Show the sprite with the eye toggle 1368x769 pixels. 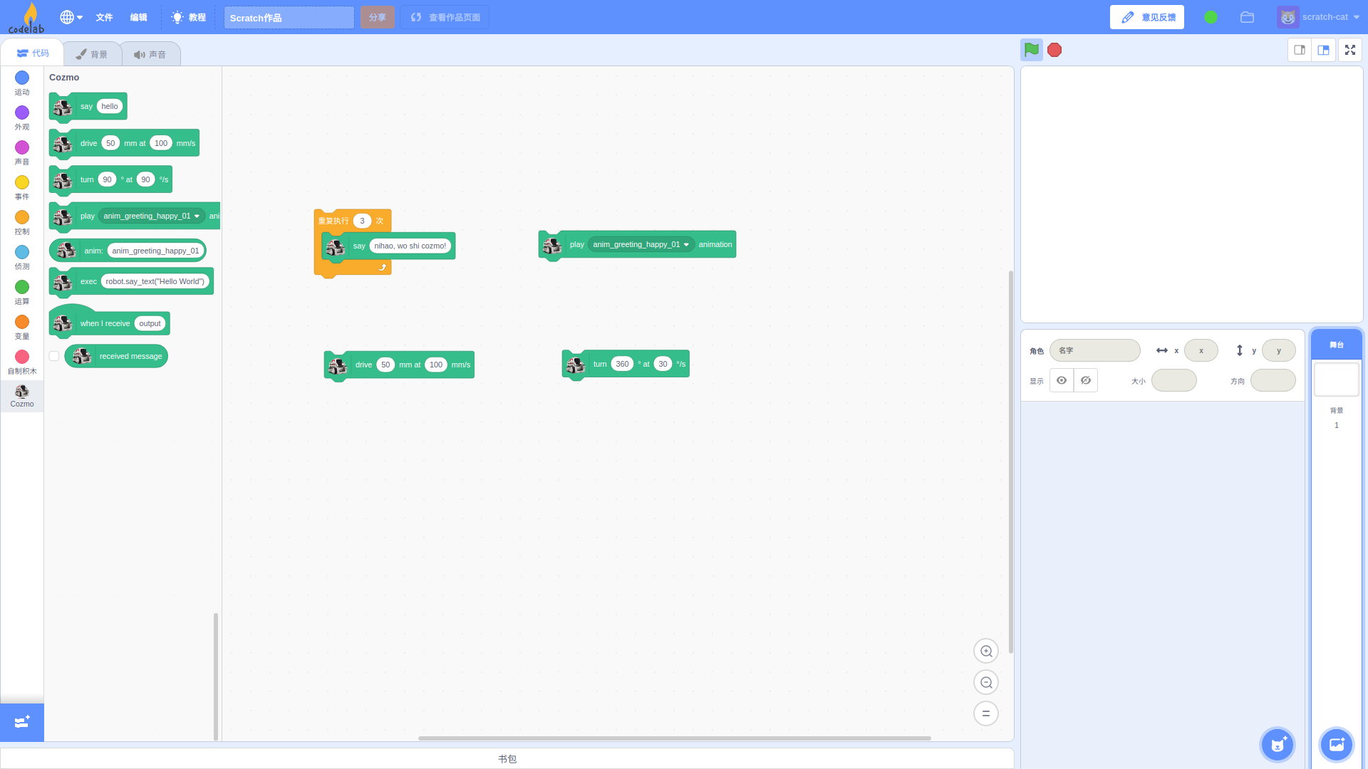1062,380
